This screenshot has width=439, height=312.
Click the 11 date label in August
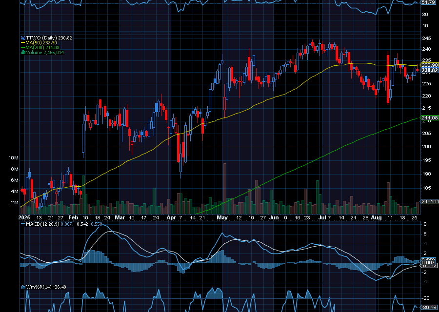click(x=390, y=218)
